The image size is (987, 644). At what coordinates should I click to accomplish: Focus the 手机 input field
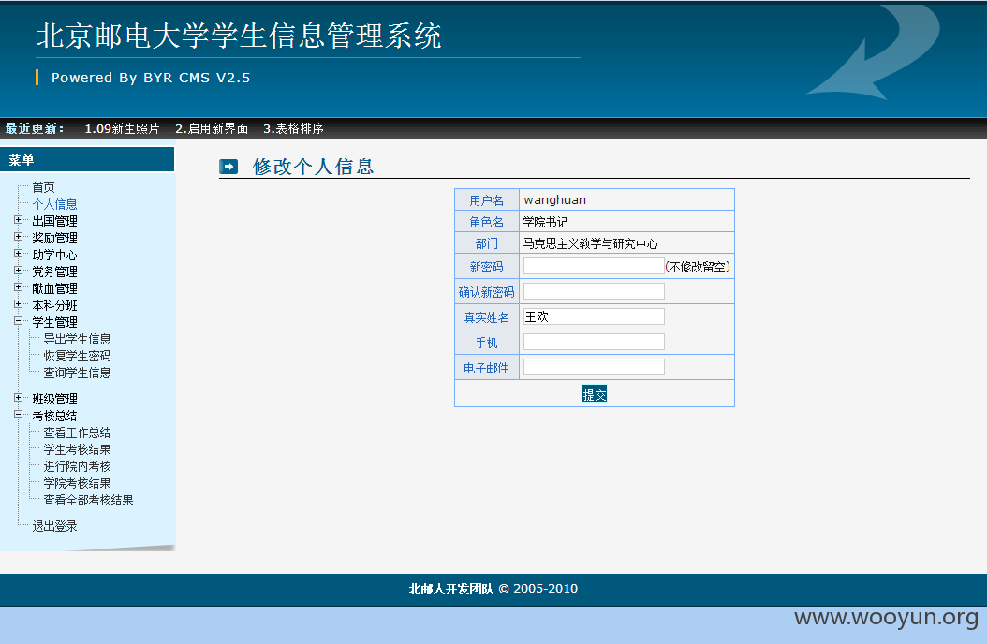(594, 342)
